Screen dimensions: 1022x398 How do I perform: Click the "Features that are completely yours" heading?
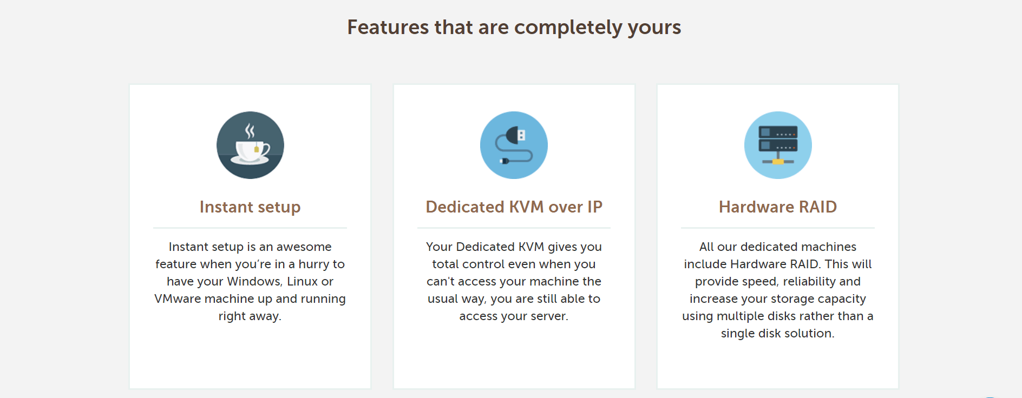click(x=514, y=27)
